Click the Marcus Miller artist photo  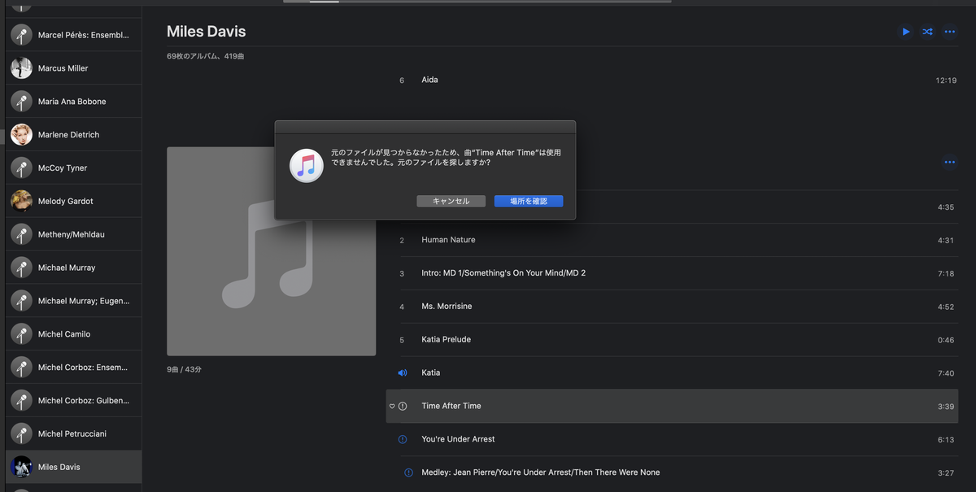[22, 68]
